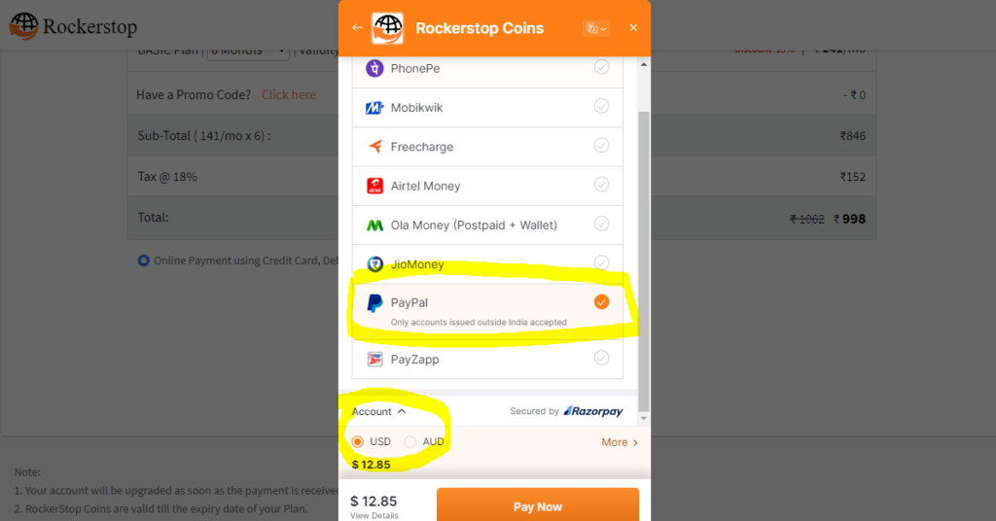Screen dimensions: 996x521
Task: Select the PhonePe wallet icon
Action: [x=374, y=68]
